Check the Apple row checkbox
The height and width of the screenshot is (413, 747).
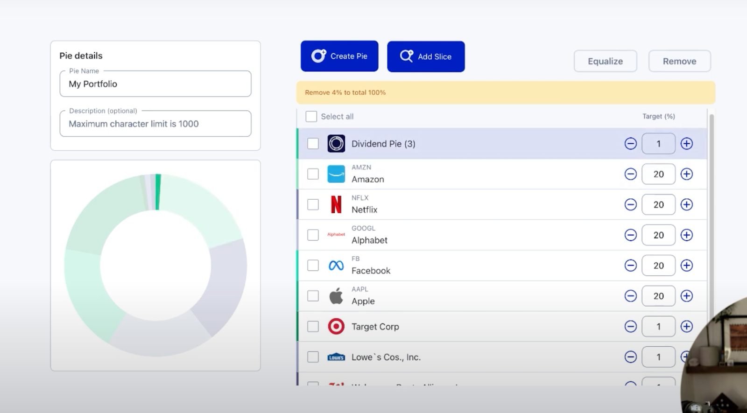click(x=313, y=296)
